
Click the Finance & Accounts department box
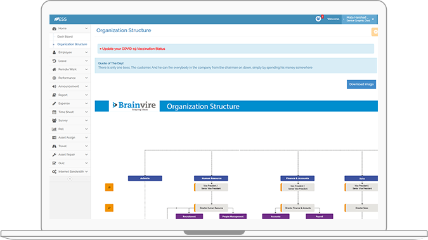pos(297,178)
